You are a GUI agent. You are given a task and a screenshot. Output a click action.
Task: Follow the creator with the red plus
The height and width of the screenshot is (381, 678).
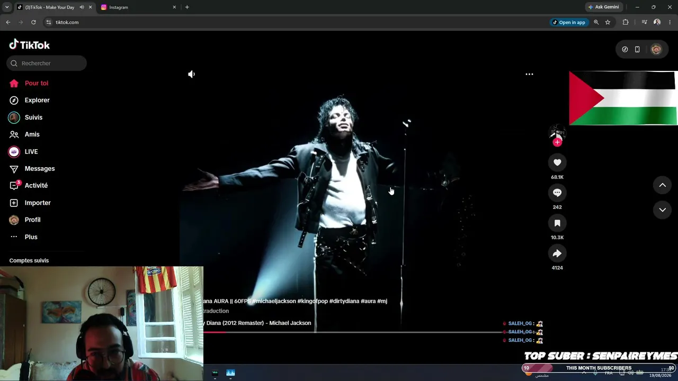point(557,142)
